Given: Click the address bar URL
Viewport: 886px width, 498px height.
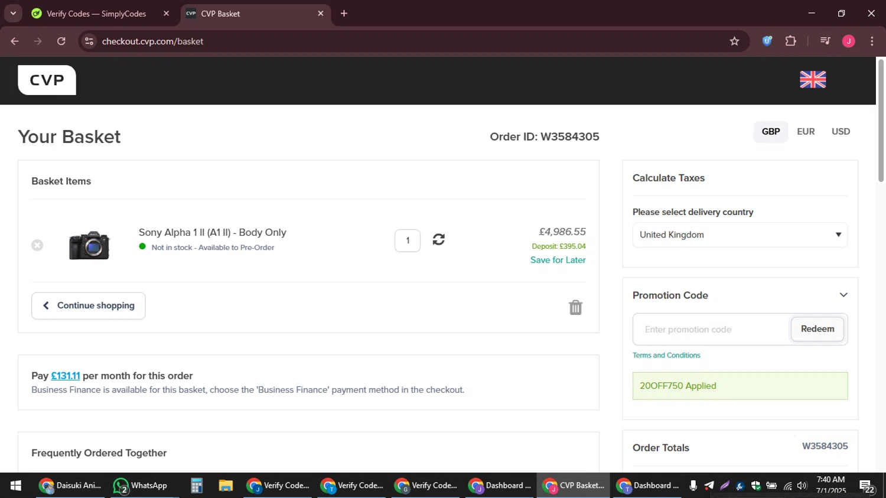Looking at the screenshot, I should [x=152, y=41].
